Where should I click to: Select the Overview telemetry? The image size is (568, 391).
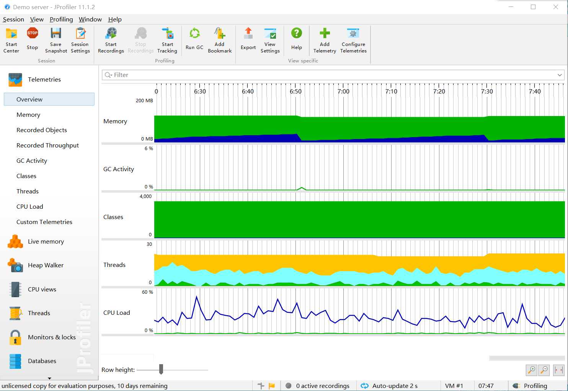point(49,99)
